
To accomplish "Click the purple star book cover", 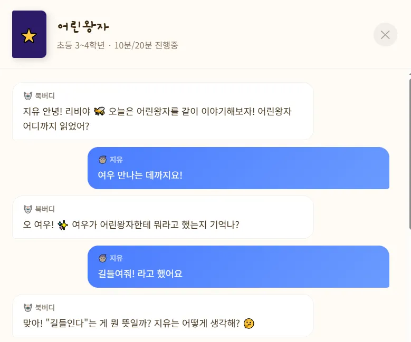I will 29,35.
